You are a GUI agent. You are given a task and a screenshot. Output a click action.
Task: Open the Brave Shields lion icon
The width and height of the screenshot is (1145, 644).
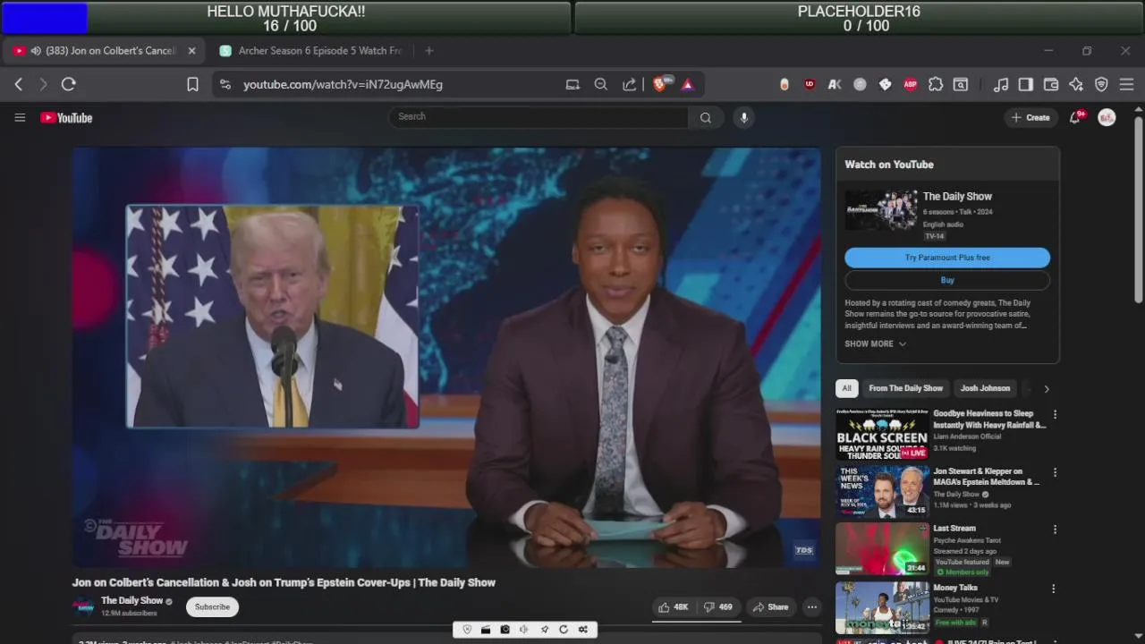click(x=660, y=84)
